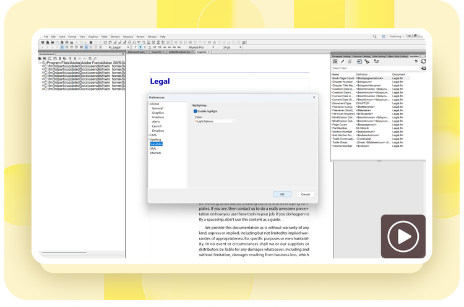This screenshot has height=307, width=464.
Task: Select Dropbox in Preferences tree
Action: (158, 131)
